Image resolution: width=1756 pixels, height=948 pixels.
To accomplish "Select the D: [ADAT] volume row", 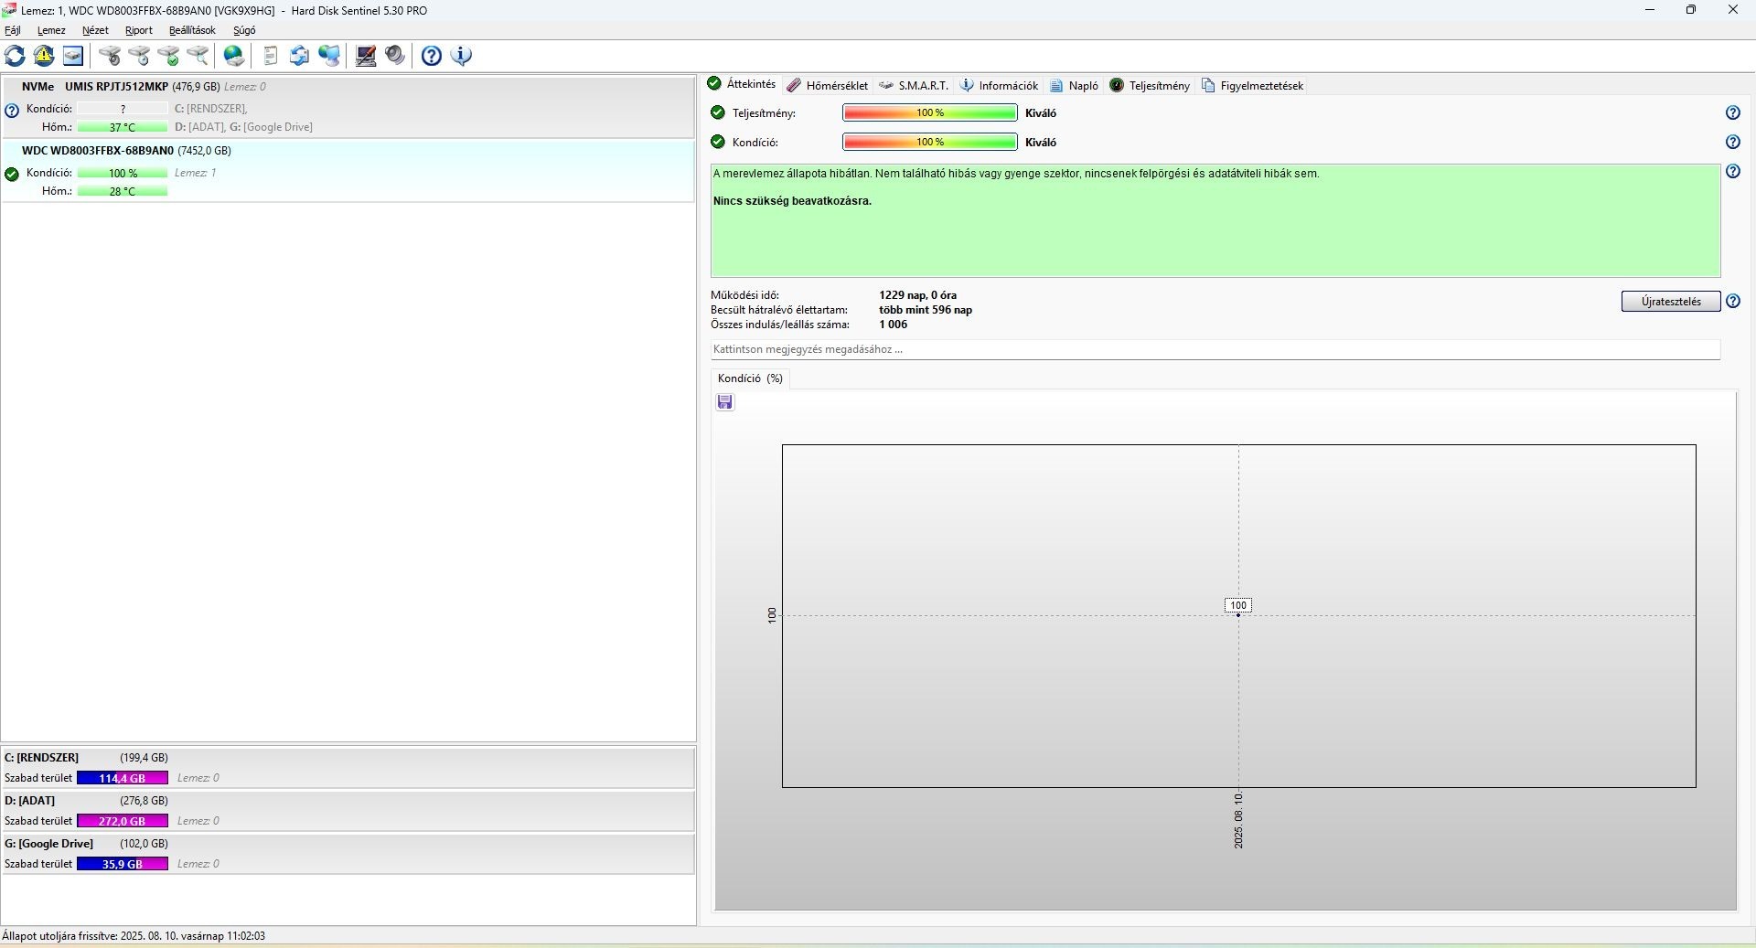I will coord(348,811).
